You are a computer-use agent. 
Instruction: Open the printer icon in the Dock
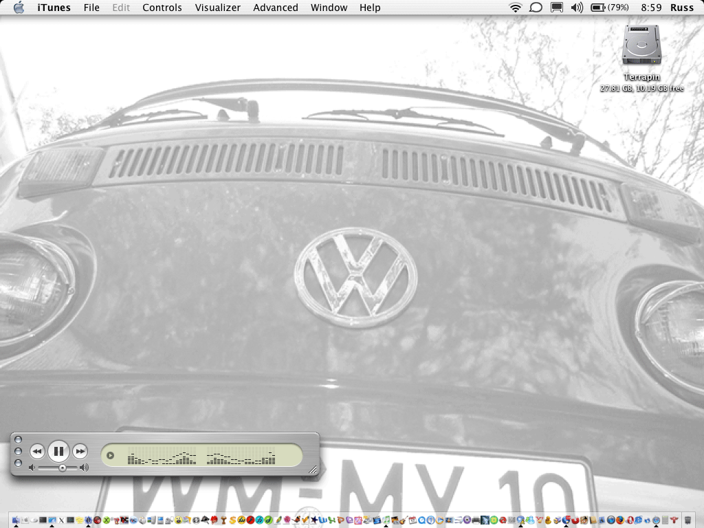pos(476,520)
